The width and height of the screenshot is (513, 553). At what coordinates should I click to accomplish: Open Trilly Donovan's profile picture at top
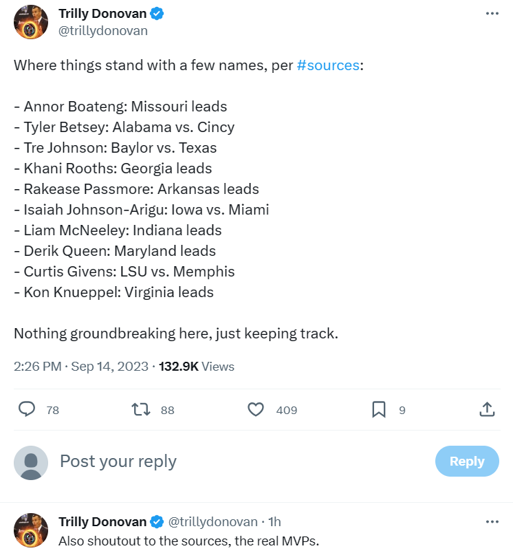(x=31, y=22)
